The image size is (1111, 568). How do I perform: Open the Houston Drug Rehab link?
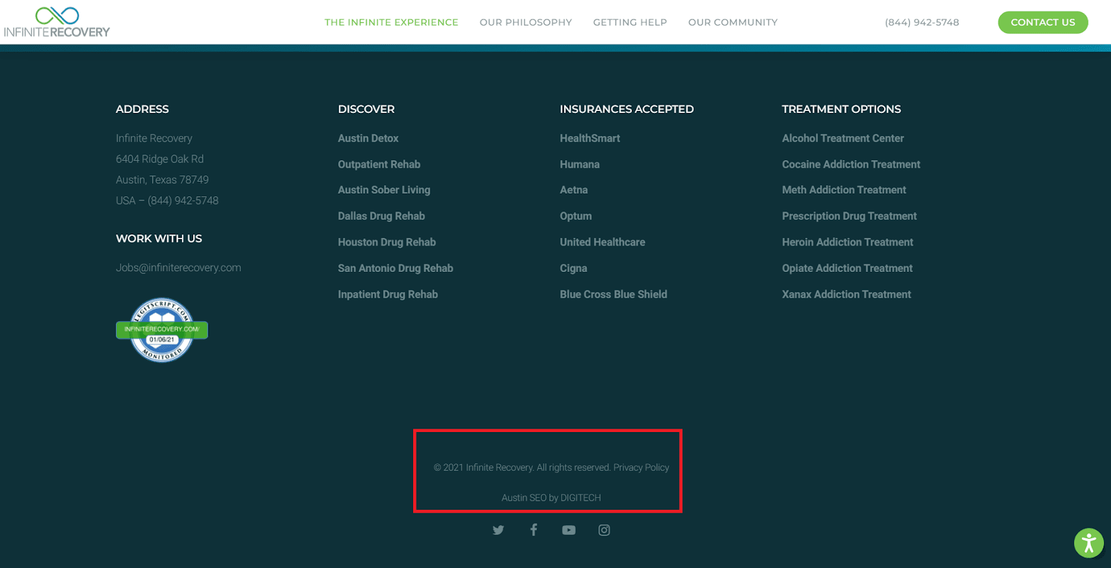pos(387,242)
